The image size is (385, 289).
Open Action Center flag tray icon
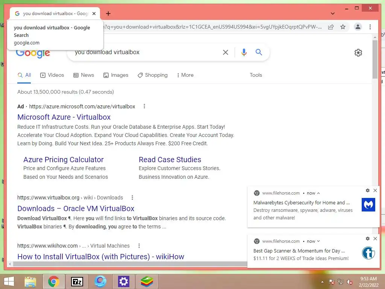click(331, 282)
